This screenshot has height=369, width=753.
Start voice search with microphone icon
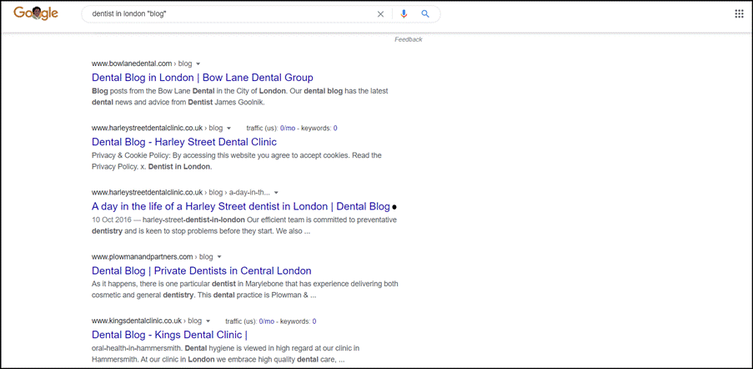click(x=404, y=14)
